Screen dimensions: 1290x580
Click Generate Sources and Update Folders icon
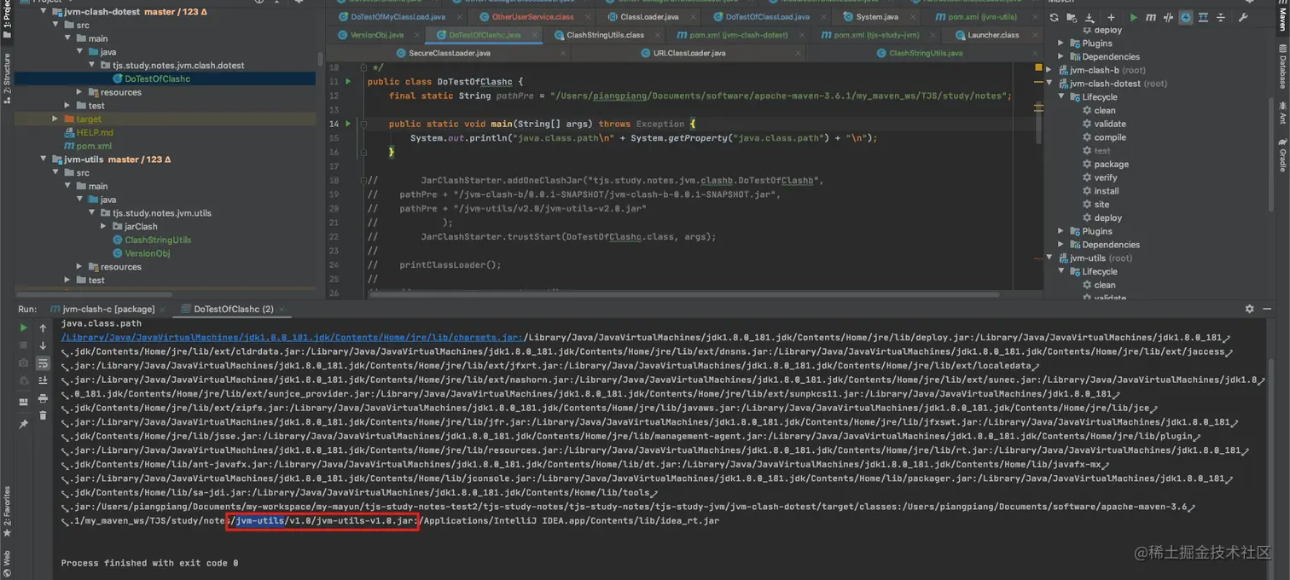point(1072,17)
